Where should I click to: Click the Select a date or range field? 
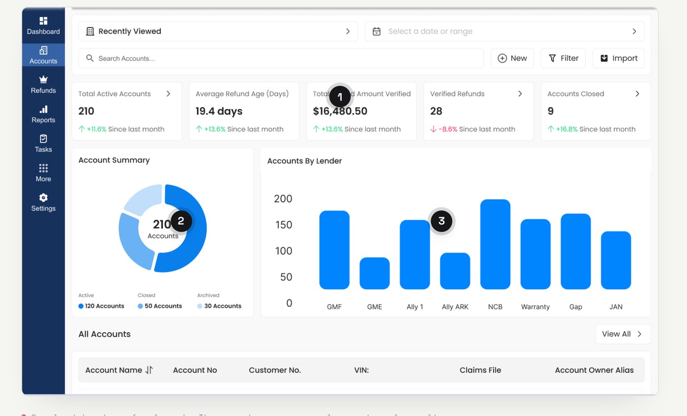(x=504, y=31)
